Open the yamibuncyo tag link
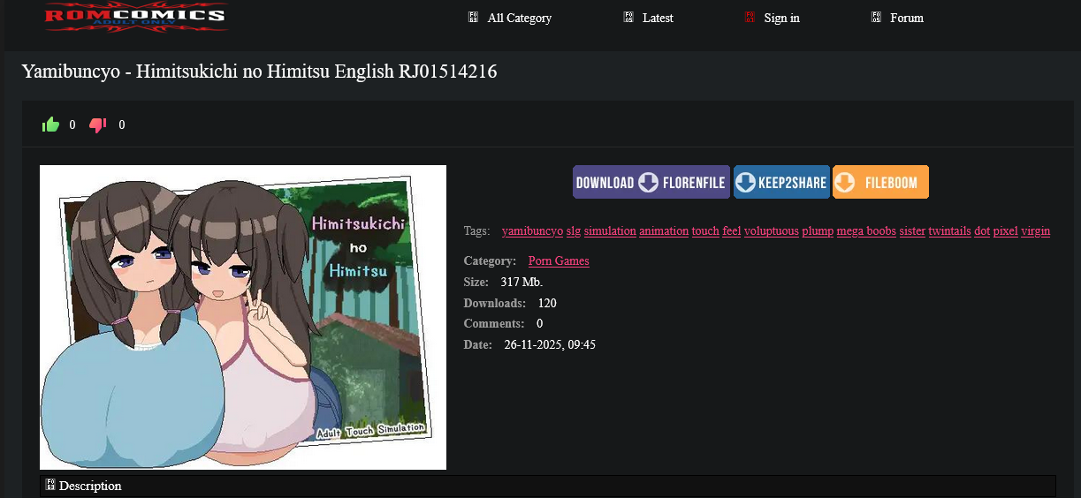The width and height of the screenshot is (1081, 498). click(x=532, y=230)
